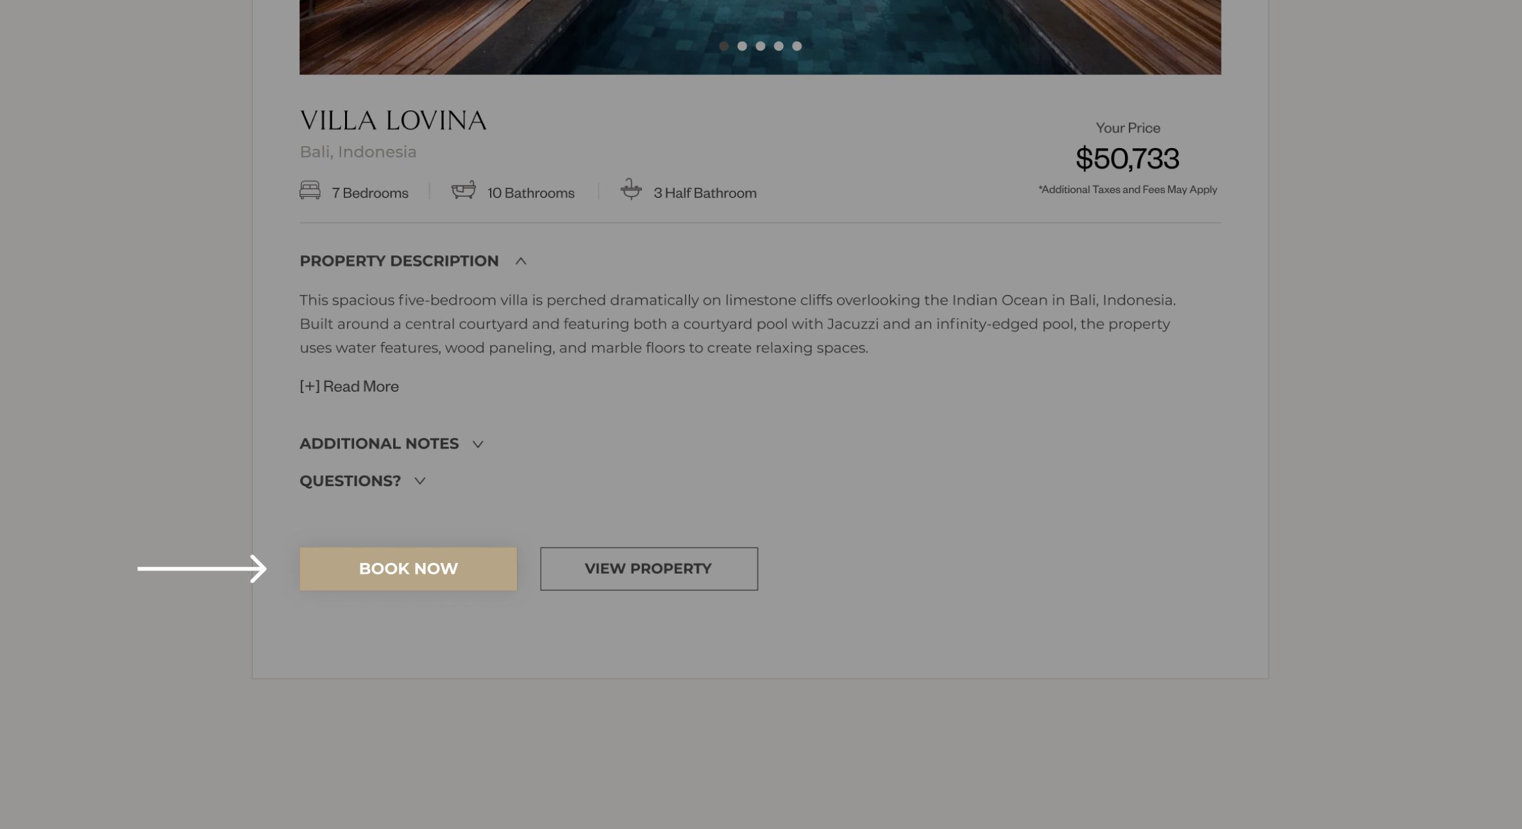
Task: Click the BOOK NOW button
Action: click(x=408, y=569)
